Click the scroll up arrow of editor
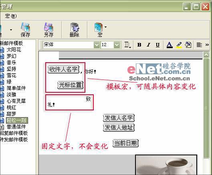The image size is (212, 175). coord(206,55)
